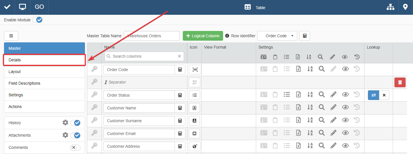Click the checkmark save icon

tap(7, 7)
